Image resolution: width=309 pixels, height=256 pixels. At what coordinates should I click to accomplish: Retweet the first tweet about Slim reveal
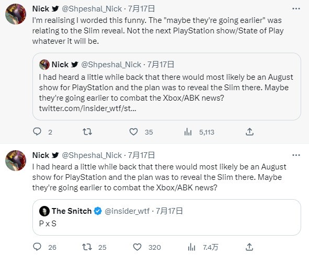pyautogui.click(x=87, y=131)
